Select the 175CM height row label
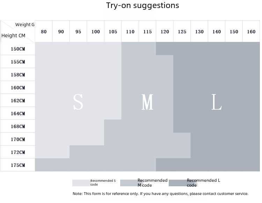This screenshot has height=203, width=262. (18, 165)
